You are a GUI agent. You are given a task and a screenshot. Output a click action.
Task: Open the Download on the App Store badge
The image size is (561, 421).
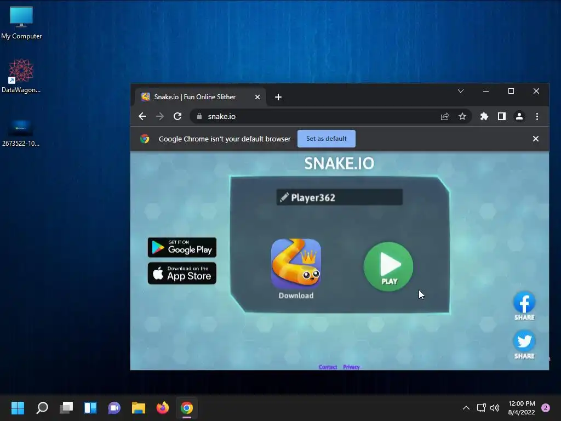click(182, 274)
